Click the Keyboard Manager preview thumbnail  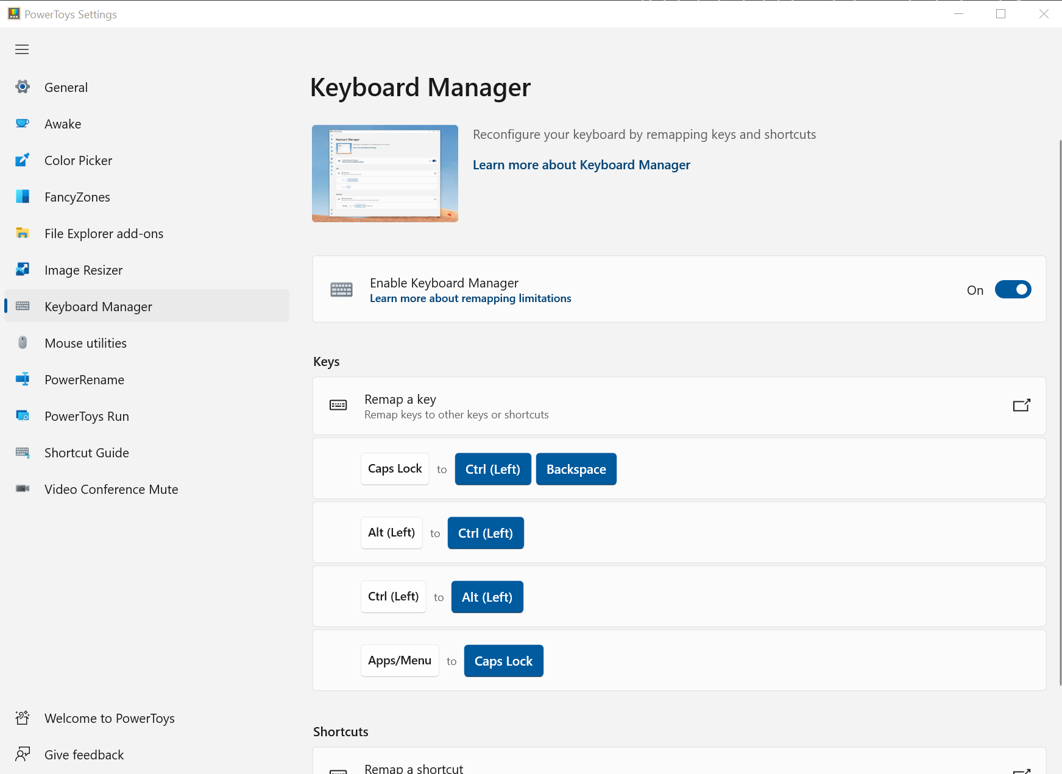[385, 174]
